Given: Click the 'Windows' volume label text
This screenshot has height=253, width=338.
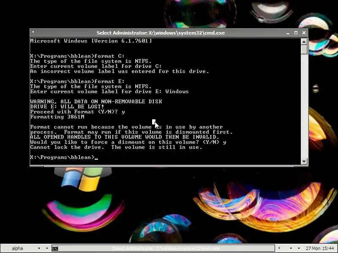Looking at the screenshot, I should 177,92.
